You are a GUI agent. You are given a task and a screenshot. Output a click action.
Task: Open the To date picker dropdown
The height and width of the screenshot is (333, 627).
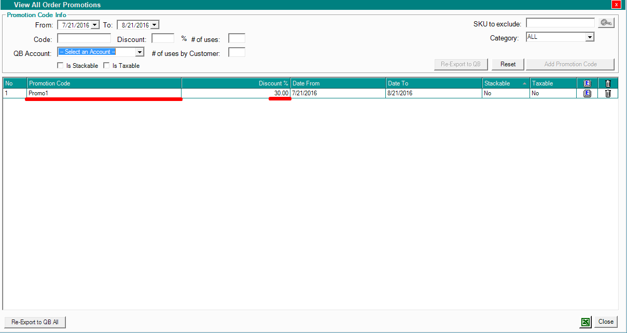pyautogui.click(x=155, y=25)
